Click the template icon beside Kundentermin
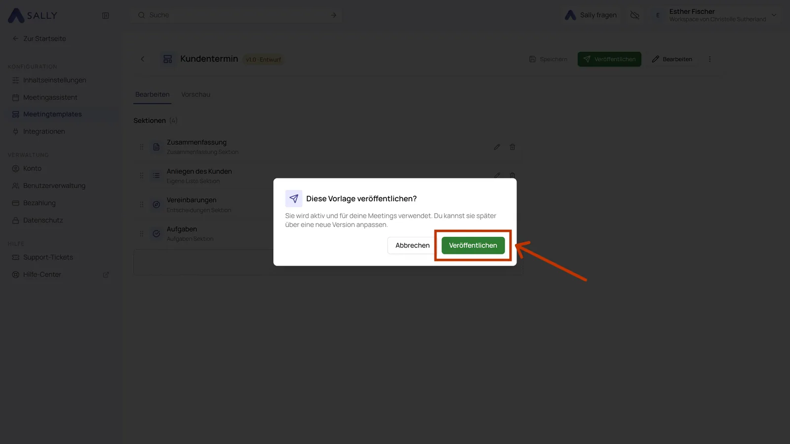 [x=168, y=59]
